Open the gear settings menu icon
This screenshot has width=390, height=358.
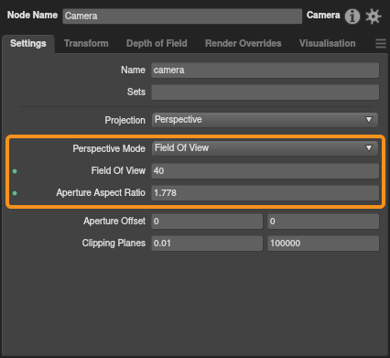pos(374,16)
